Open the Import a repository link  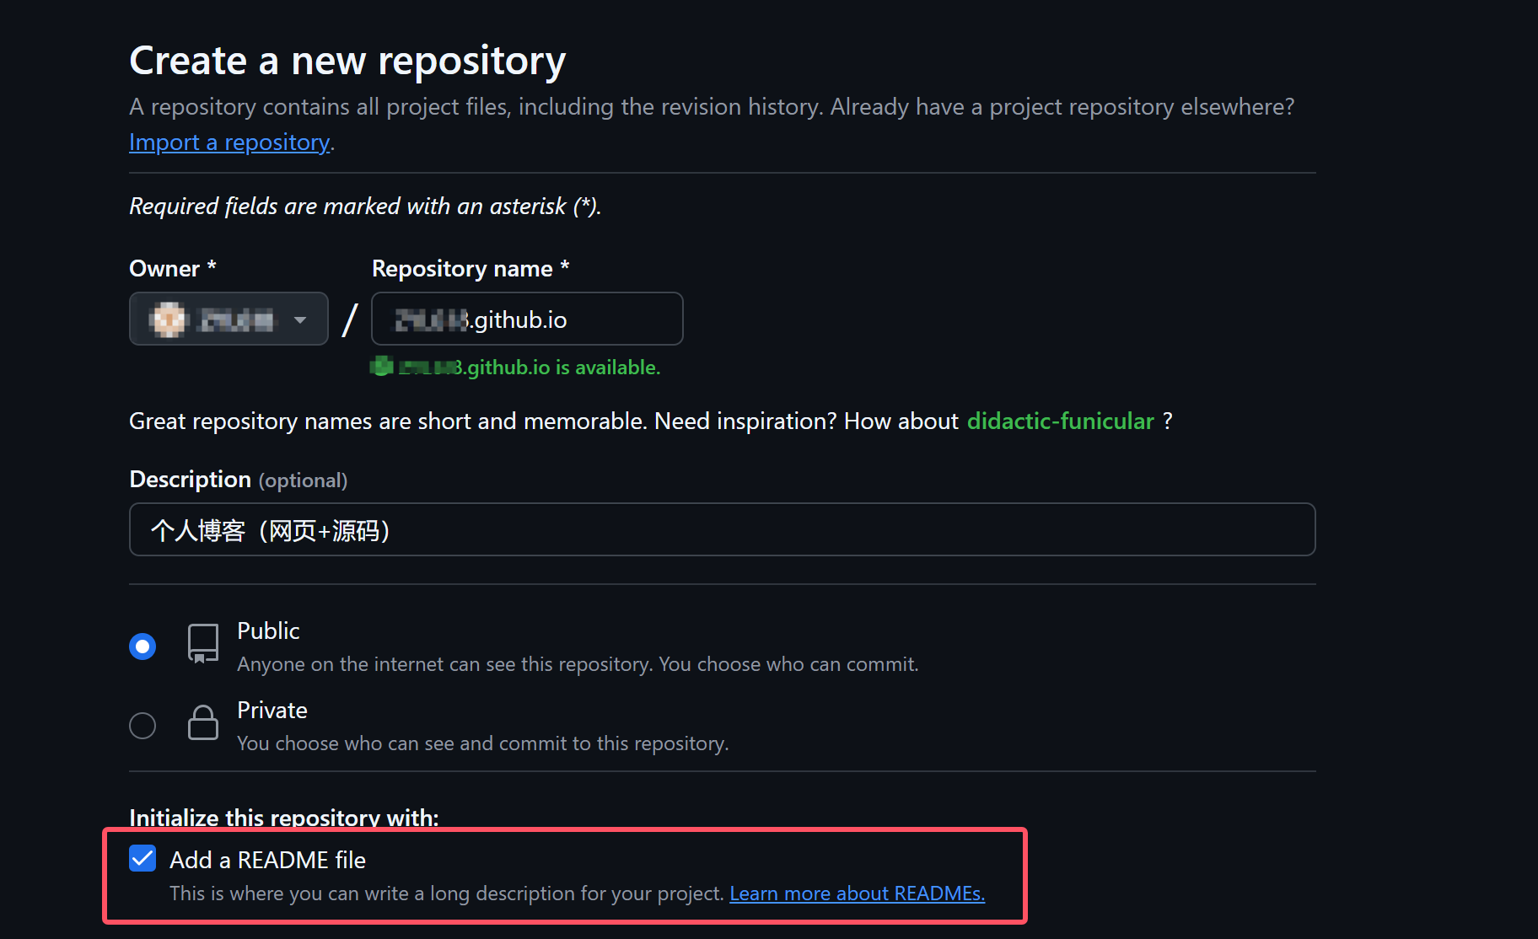(x=229, y=142)
